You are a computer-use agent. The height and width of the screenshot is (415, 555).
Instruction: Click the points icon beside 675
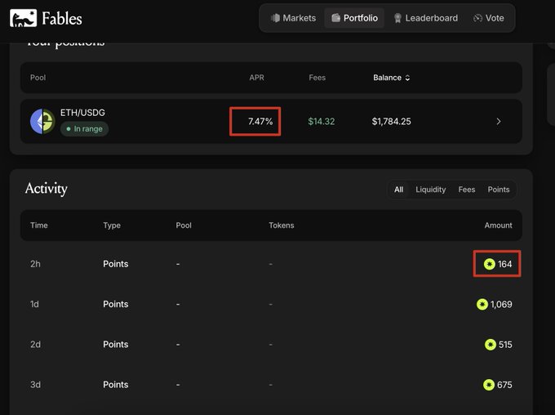(488, 385)
